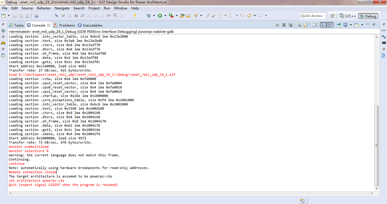Viewport: 387px width, 204px height.
Task: Click the Suspend debug icon
Action: tap(69, 16)
